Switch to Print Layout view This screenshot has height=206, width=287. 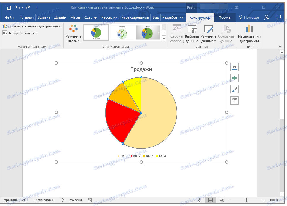211,200
